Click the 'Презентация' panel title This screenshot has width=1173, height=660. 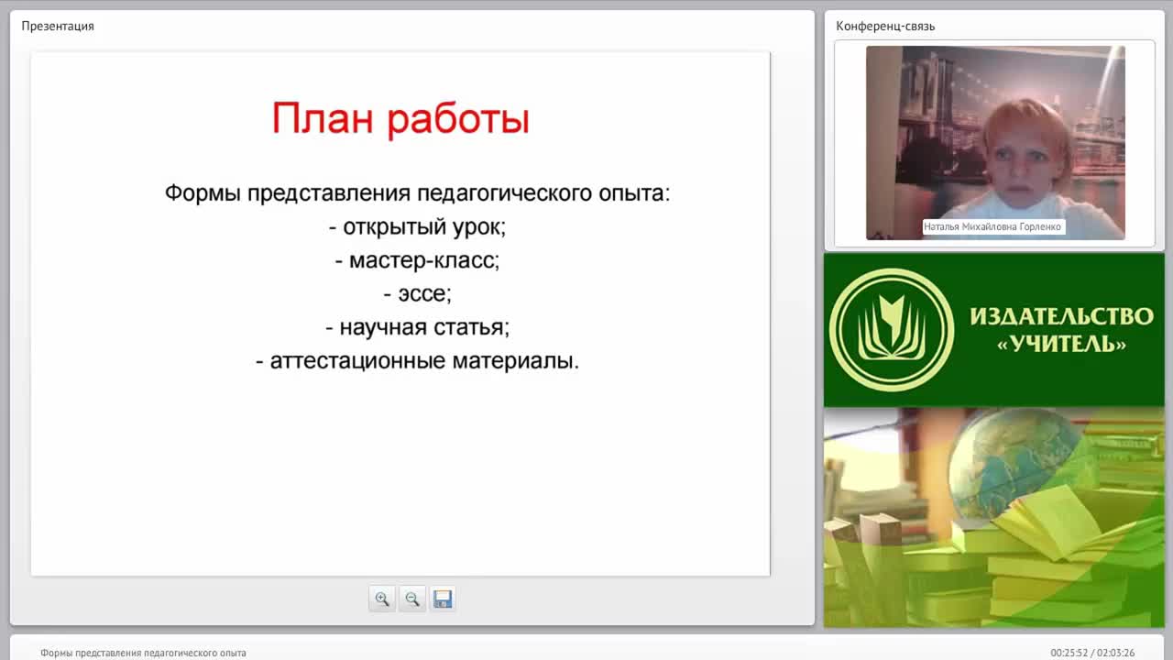pos(58,26)
